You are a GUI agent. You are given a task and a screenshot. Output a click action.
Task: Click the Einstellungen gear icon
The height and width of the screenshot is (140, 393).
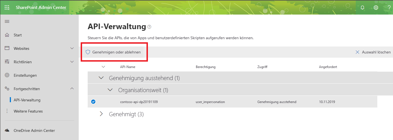tap(7, 75)
